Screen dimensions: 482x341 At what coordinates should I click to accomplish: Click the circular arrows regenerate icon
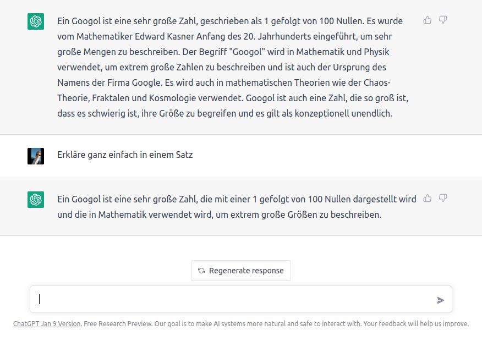pos(201,271)
